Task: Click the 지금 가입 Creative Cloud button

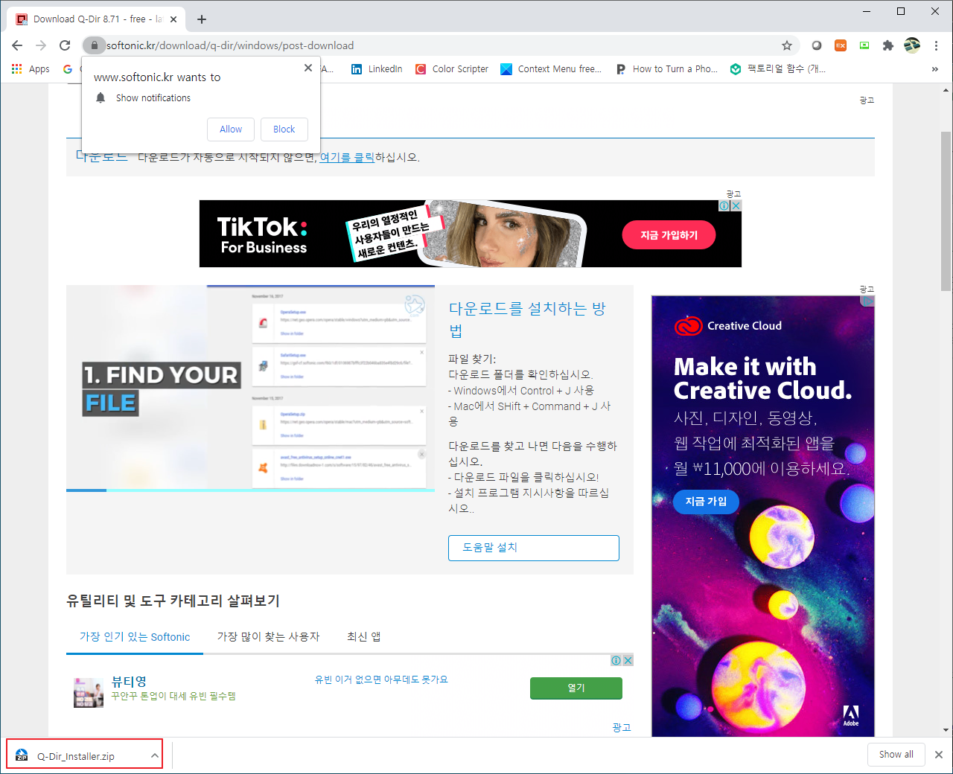Action: [x=706, y=502]
